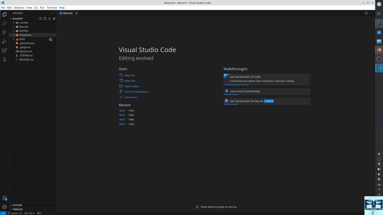Open the Search view in activity bar

click(4, 23)
